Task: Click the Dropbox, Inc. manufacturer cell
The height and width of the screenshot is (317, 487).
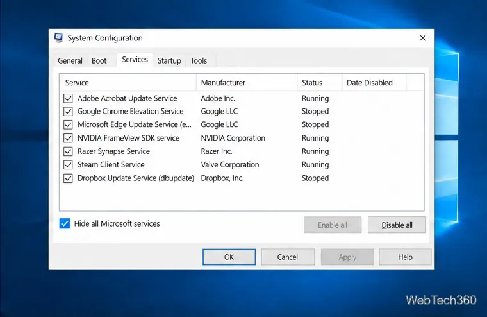Action: point(222,178)
